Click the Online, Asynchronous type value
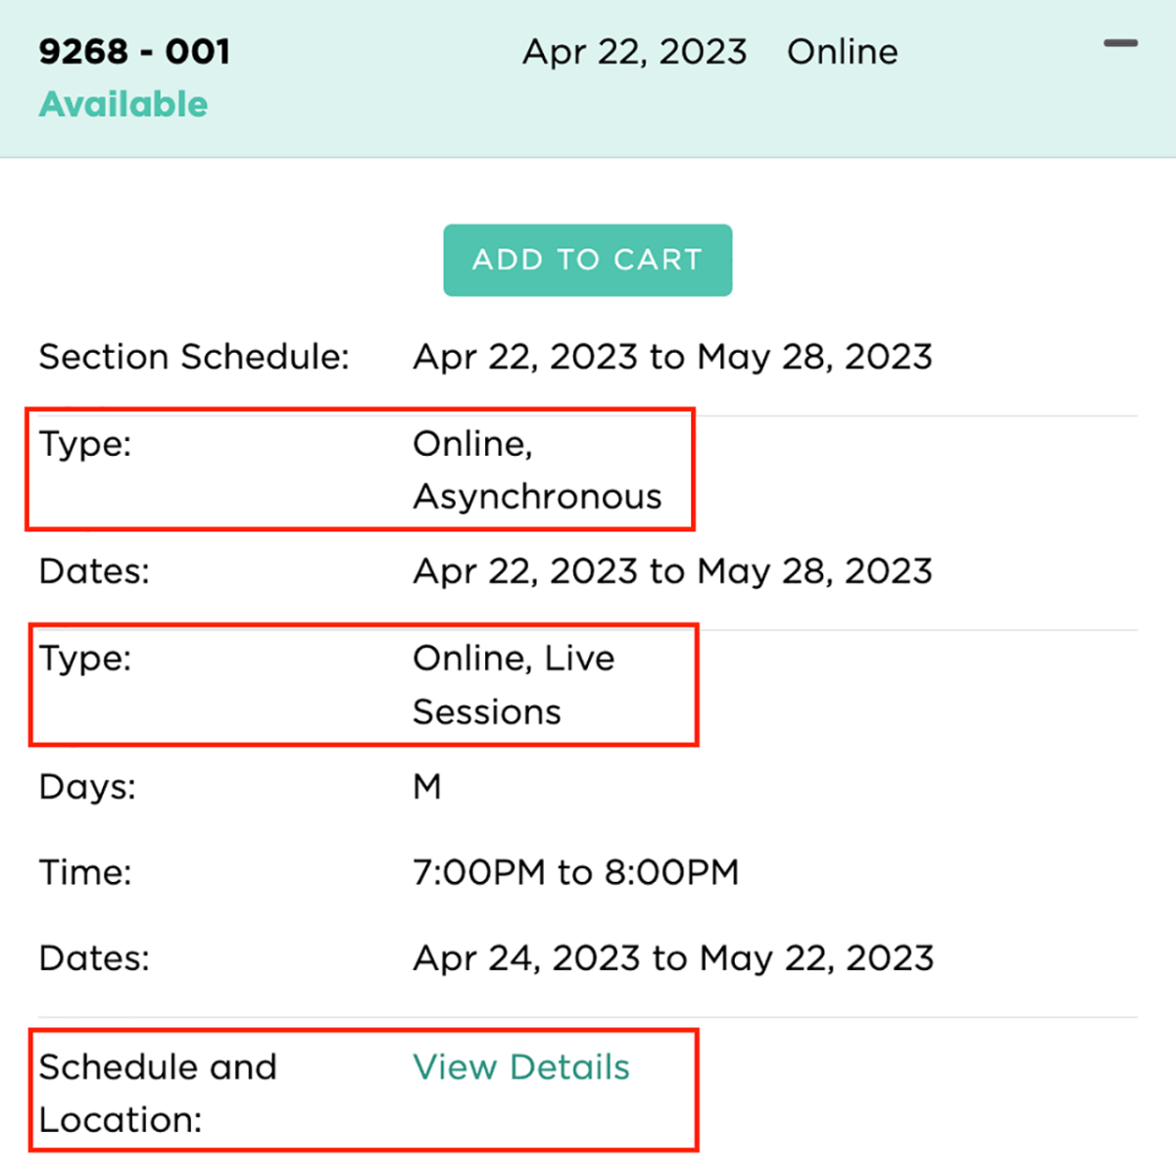This screenshot has width=1176, height=1176. click(537, 470)
